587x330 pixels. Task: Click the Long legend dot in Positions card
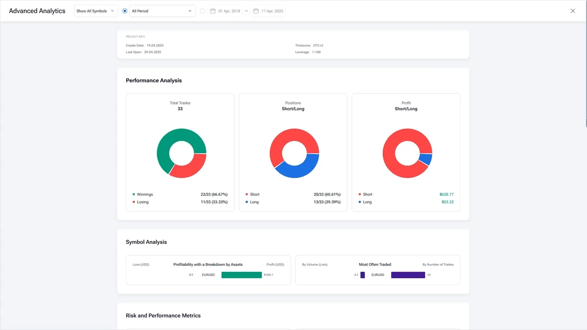pyautogui.click(x=247, y=202)
